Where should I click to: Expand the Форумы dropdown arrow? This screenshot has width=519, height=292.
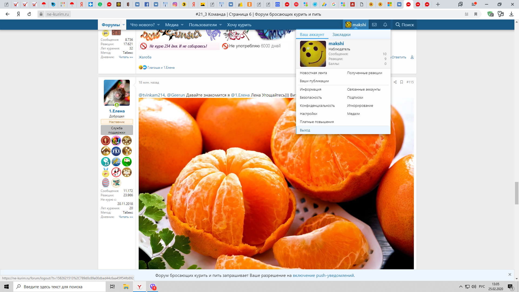click(x=124, y=25)
